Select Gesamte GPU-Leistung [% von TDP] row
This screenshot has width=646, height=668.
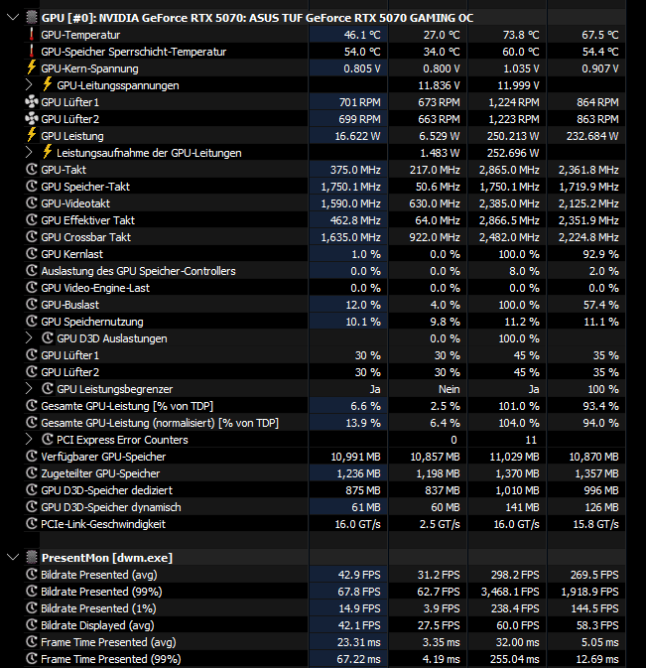click(127, 406)
